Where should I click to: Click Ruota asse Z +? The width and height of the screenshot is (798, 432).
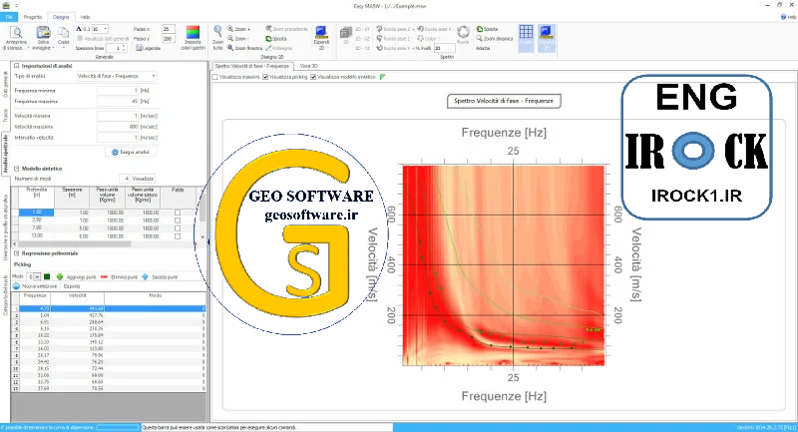point(395,29)
